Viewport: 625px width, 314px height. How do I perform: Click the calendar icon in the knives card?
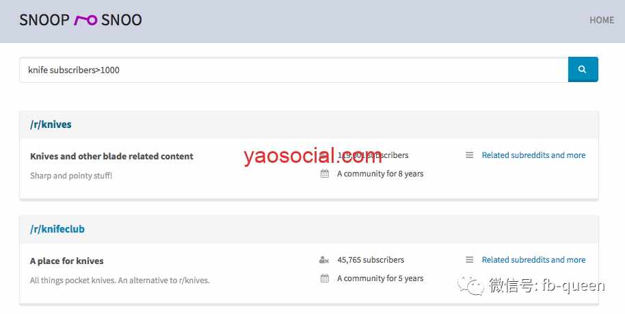[x=325, y=174]
